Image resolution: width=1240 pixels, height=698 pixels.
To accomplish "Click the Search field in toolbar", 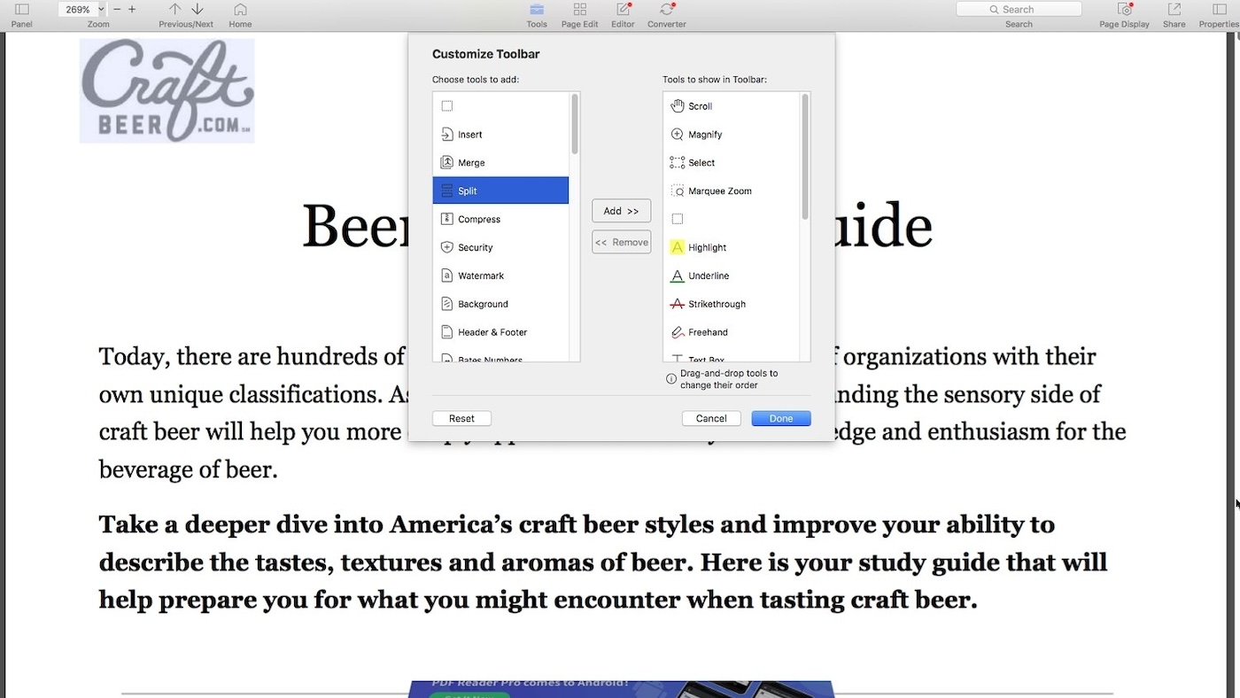I will point(1019,9).
